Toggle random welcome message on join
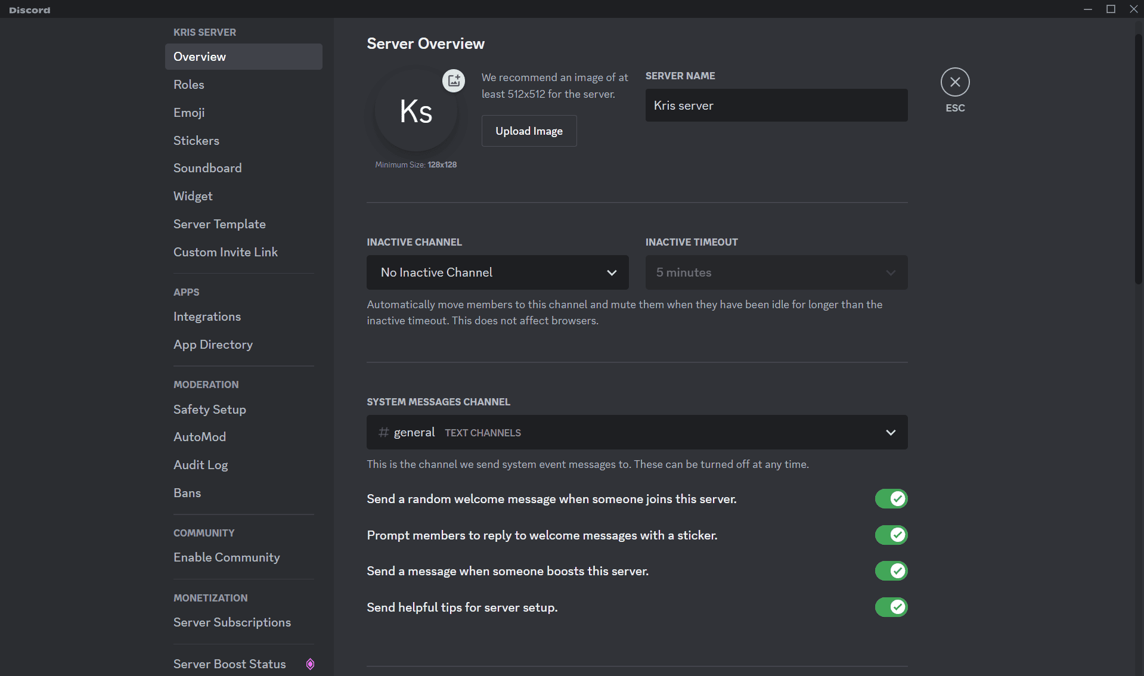 click(891, 499)
